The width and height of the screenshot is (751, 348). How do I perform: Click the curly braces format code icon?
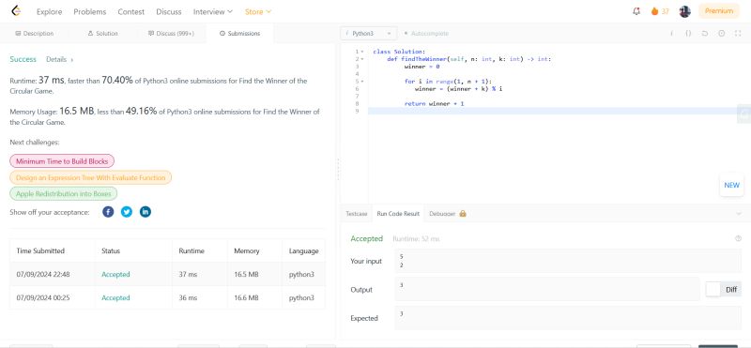click(688, 34)
